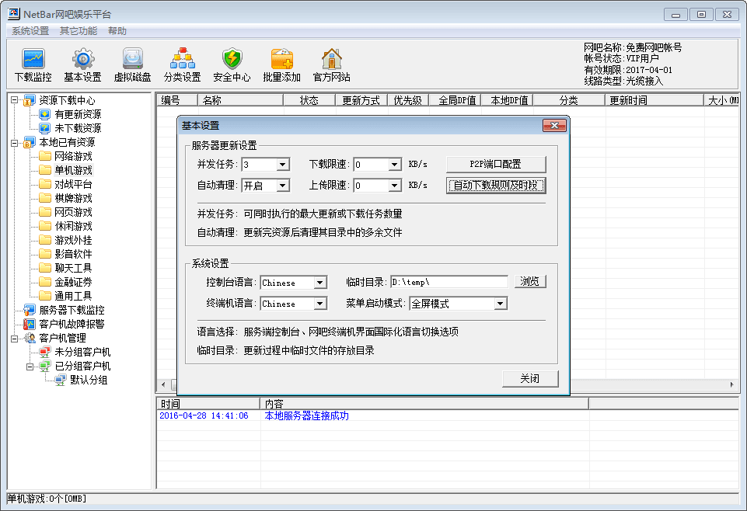Viewport: 747px width, 511px height.
Task: Click the P2P端口配置 button
Action: (495, 165)
